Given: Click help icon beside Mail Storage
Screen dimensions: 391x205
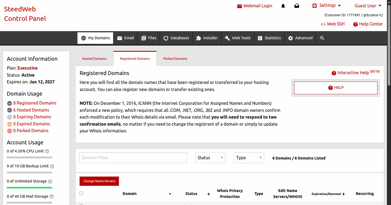Looking at the screenshot, I should tap(52, 197).
